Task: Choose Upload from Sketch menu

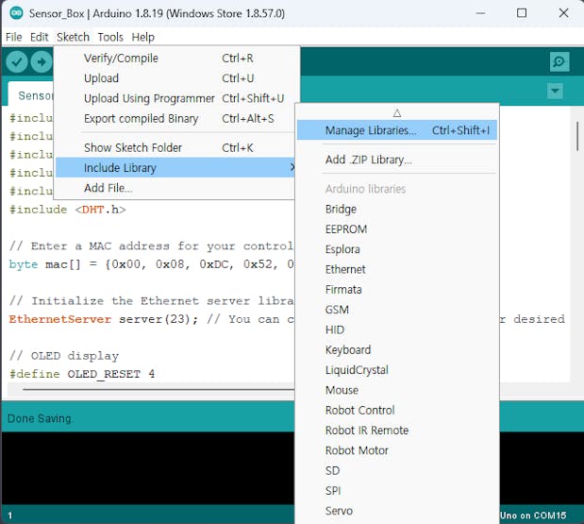Action: coord(175,78)
